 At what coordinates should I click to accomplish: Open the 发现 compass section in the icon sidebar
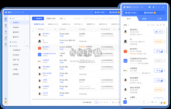click(6, 45)
